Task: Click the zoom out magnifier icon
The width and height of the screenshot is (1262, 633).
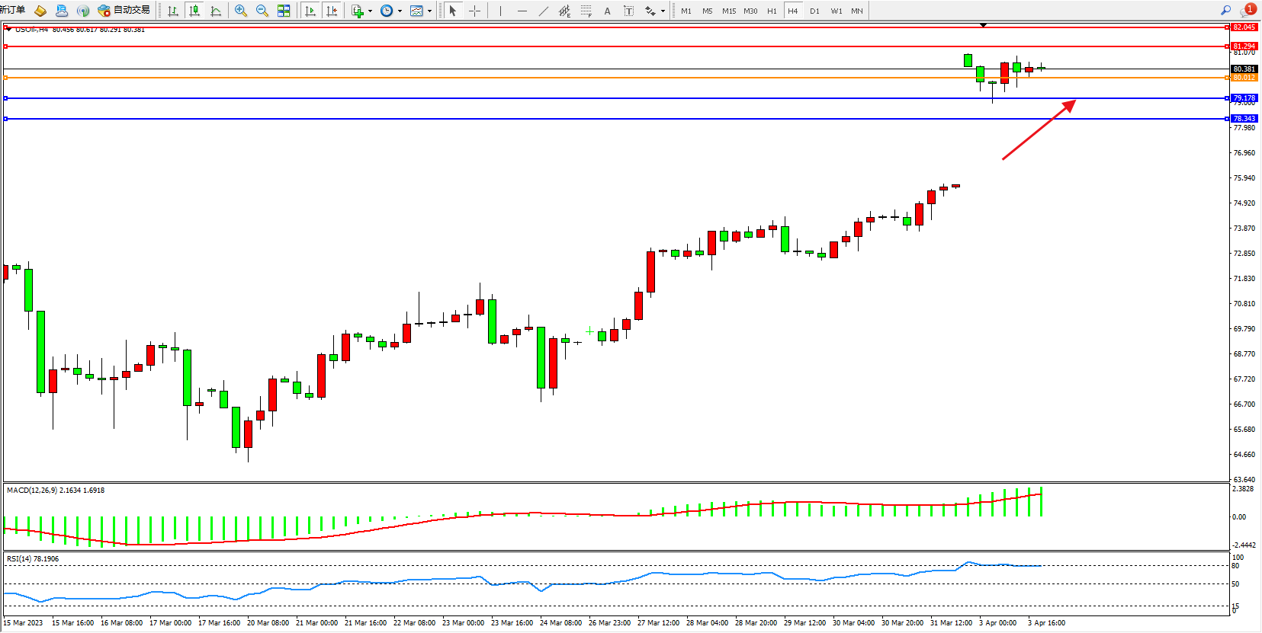Action: [x=262, y=11]
